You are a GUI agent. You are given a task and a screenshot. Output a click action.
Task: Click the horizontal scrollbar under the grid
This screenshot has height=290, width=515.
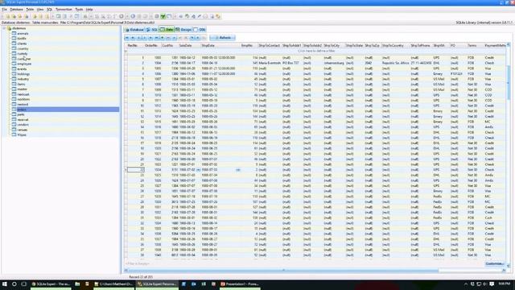point(283,271)
